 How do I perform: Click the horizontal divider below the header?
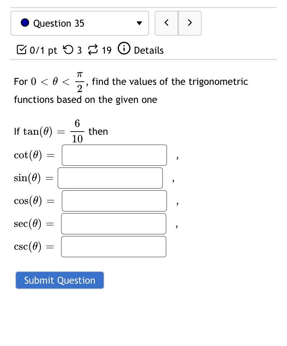(x=143, y=60)
